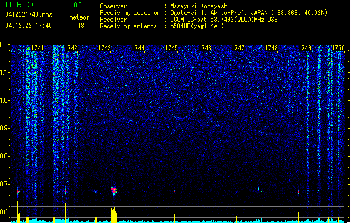Click the red meteor echo before 1741
The height and width of the screenshot is (223, 351).
pyautogui.click(x=18, y=191)
